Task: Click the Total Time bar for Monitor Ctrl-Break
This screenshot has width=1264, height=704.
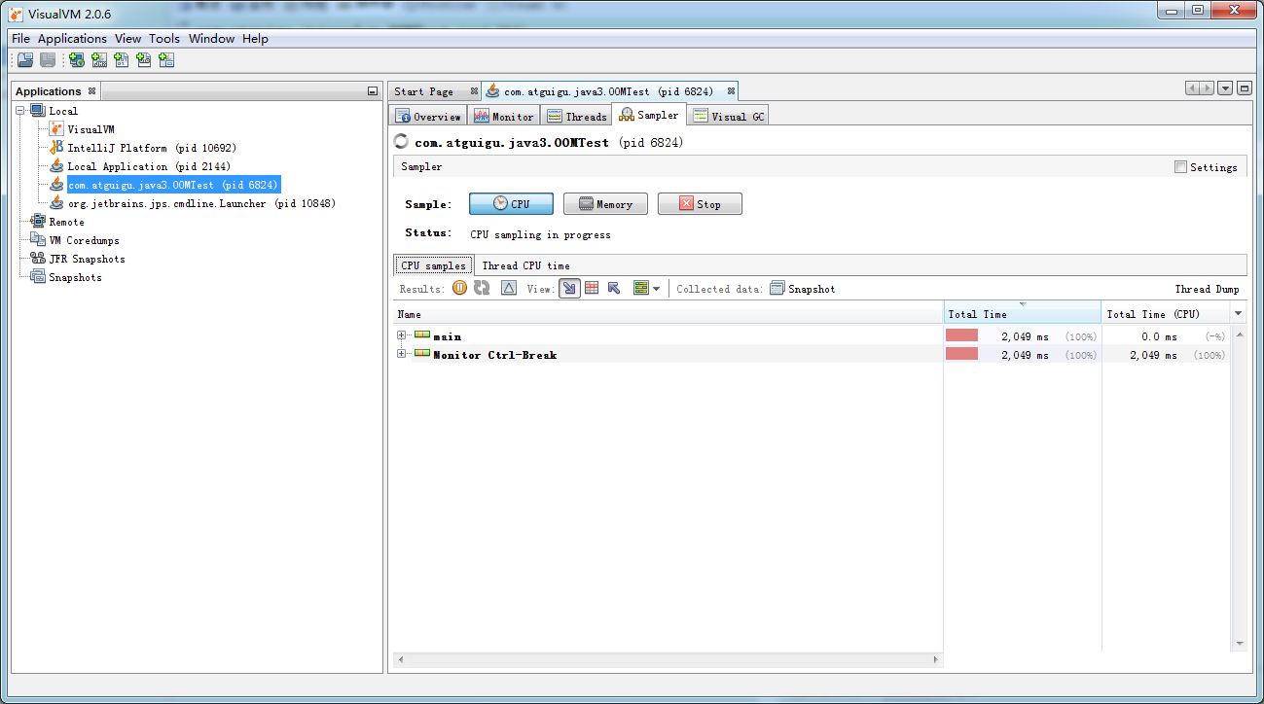Action: click(x=961, y=354)
